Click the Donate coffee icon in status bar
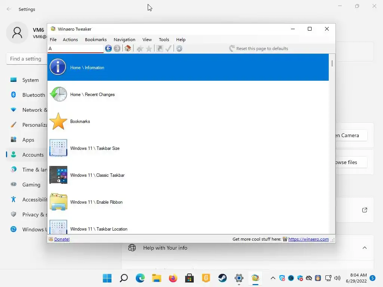Screen dimensions: 383x287 click(x=51, y=239)
